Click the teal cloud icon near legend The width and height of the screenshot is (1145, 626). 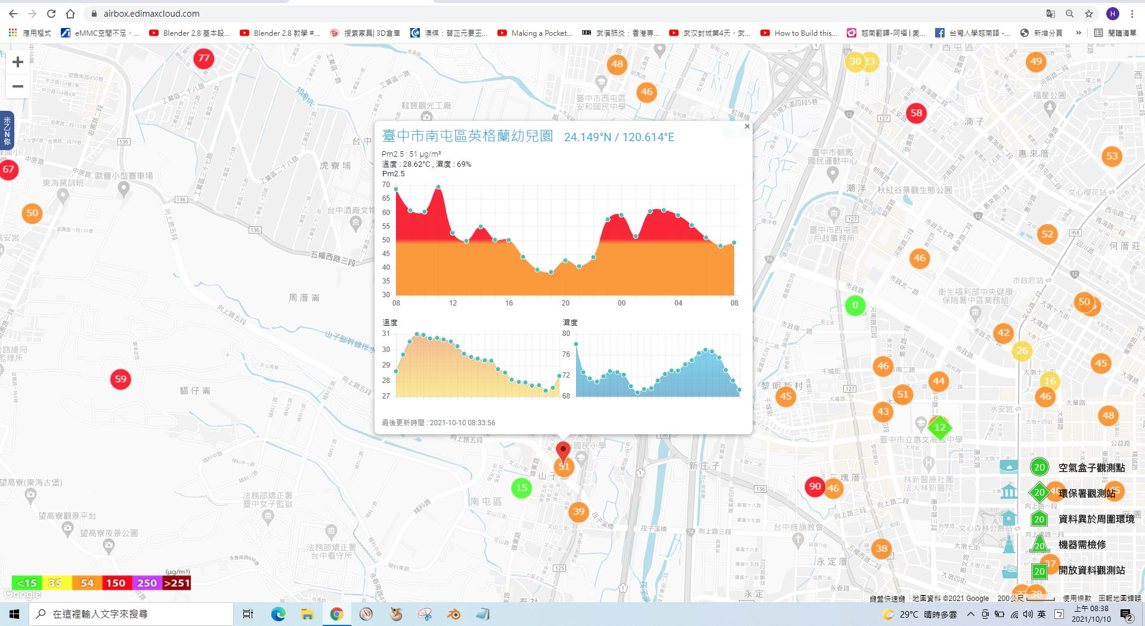point(1009,466)
